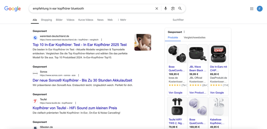Open Der neue Sonos Kopfhörer link
The image size is (267, 129).
[82, 80]
